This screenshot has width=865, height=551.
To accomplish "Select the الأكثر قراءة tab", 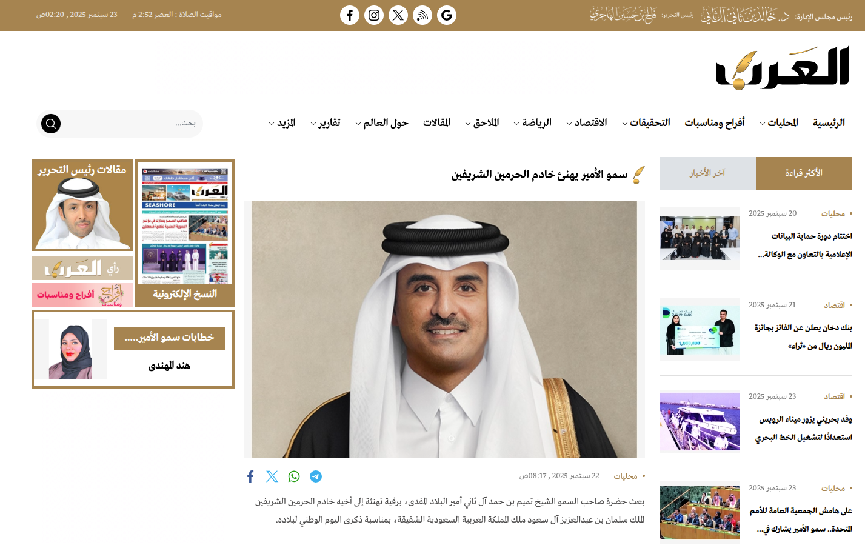I will coord(804,173).
